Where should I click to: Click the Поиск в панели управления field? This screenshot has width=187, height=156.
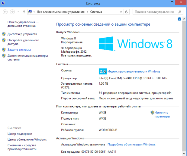(155, 12)
